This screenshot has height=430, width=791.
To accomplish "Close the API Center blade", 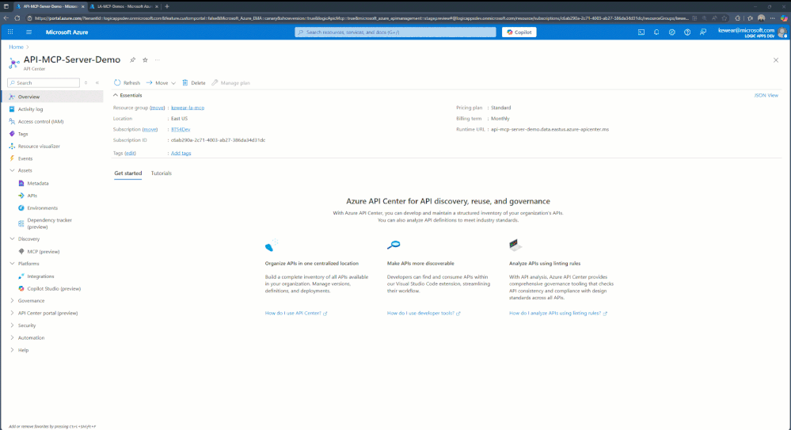I will [776, 60].
